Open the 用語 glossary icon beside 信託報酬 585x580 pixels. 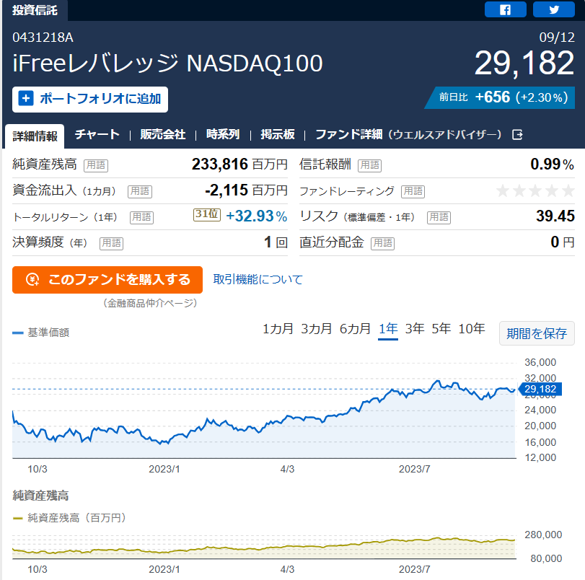pos(370,165)
